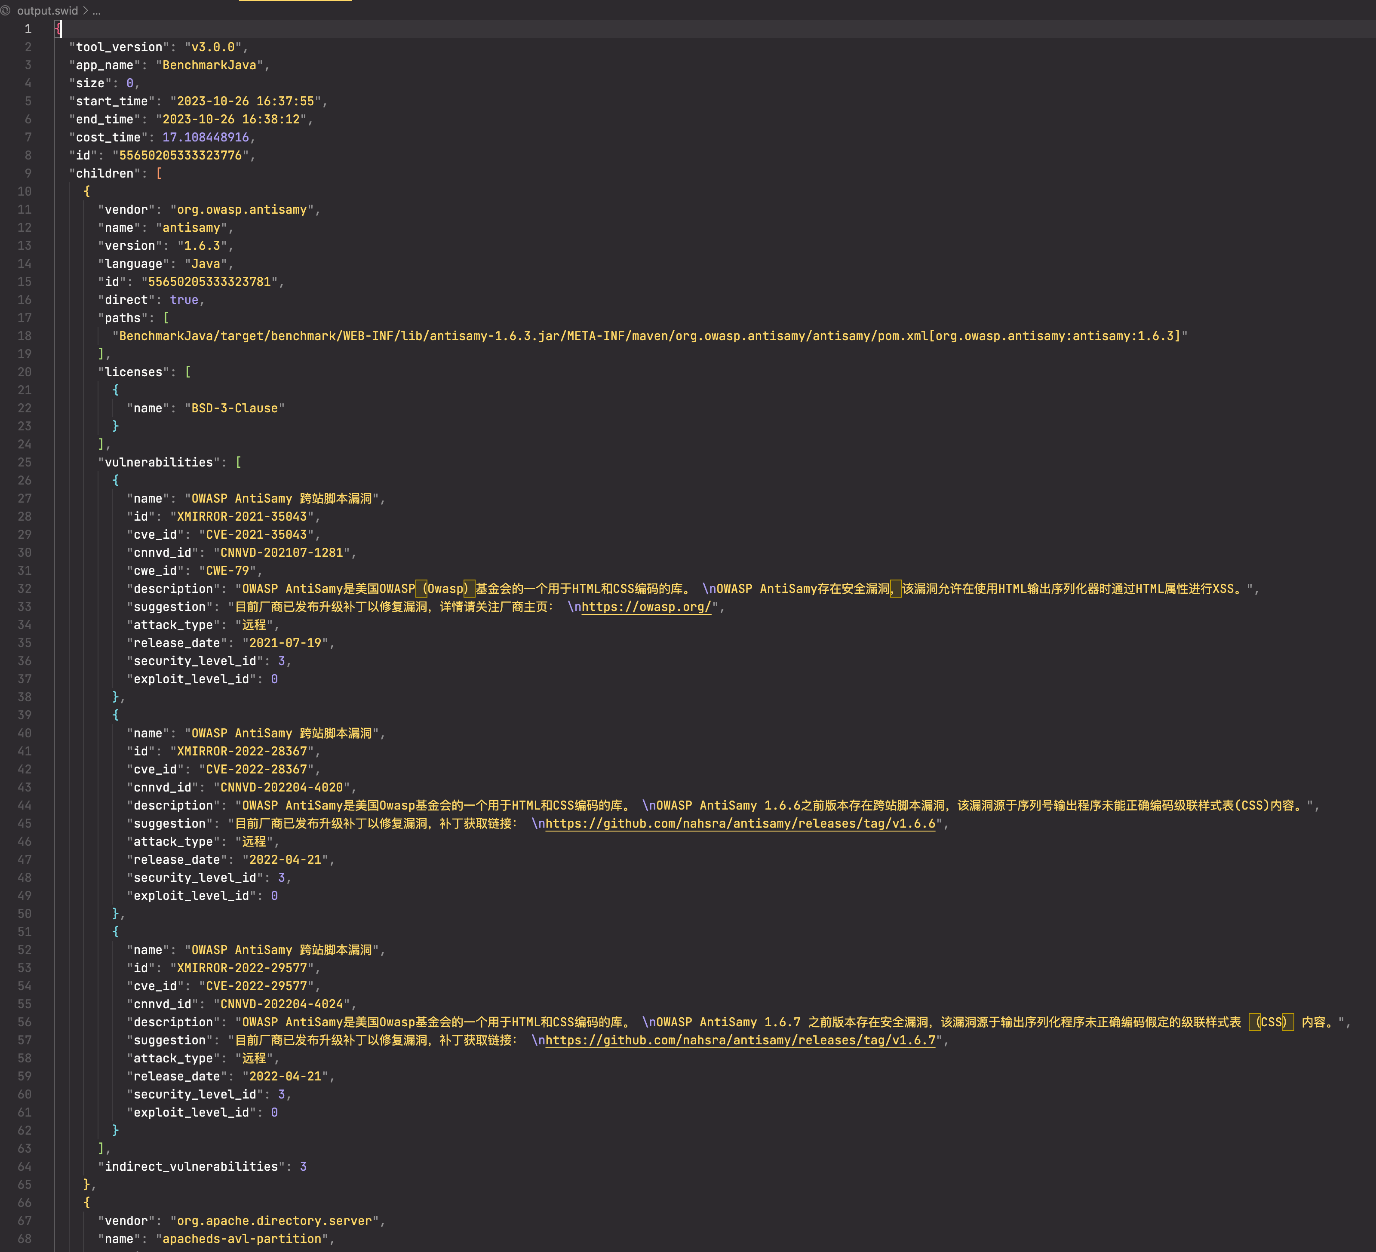Click the "antisamy" name value on line 12
1376x1252 pixels.
click(x=191, y=227)
